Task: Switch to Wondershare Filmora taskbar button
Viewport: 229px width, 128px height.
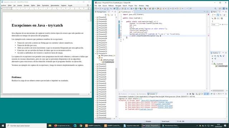Action: [x=170, y=126]
